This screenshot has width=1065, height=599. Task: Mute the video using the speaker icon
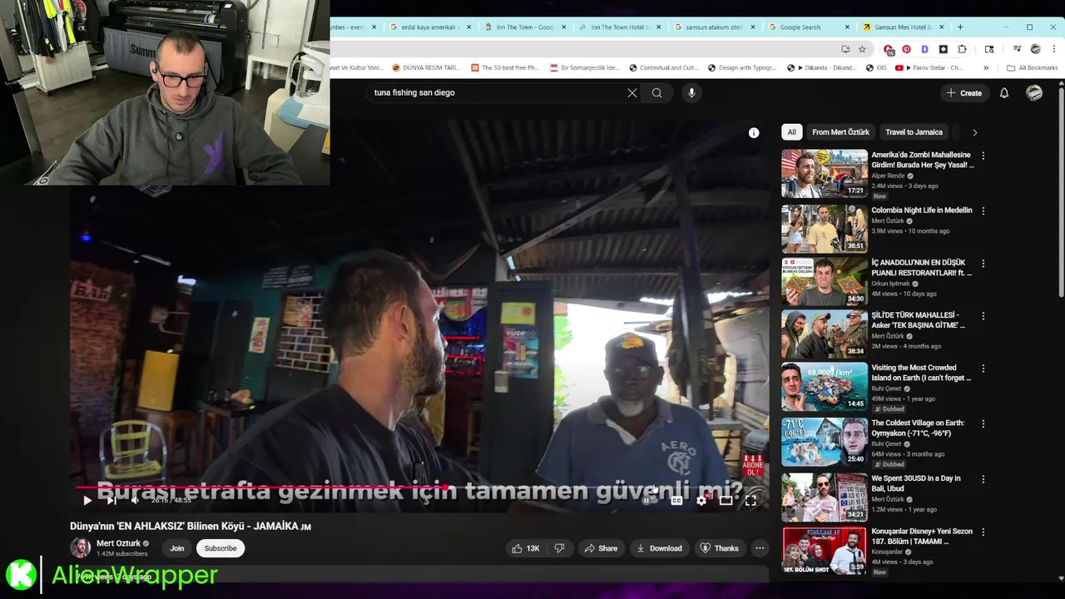135,500
